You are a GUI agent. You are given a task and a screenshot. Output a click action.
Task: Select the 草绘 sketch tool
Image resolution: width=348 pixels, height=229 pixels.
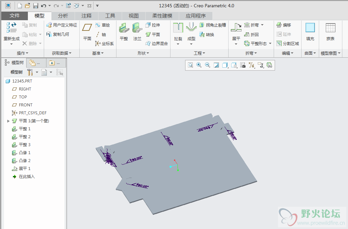point(103,25)
